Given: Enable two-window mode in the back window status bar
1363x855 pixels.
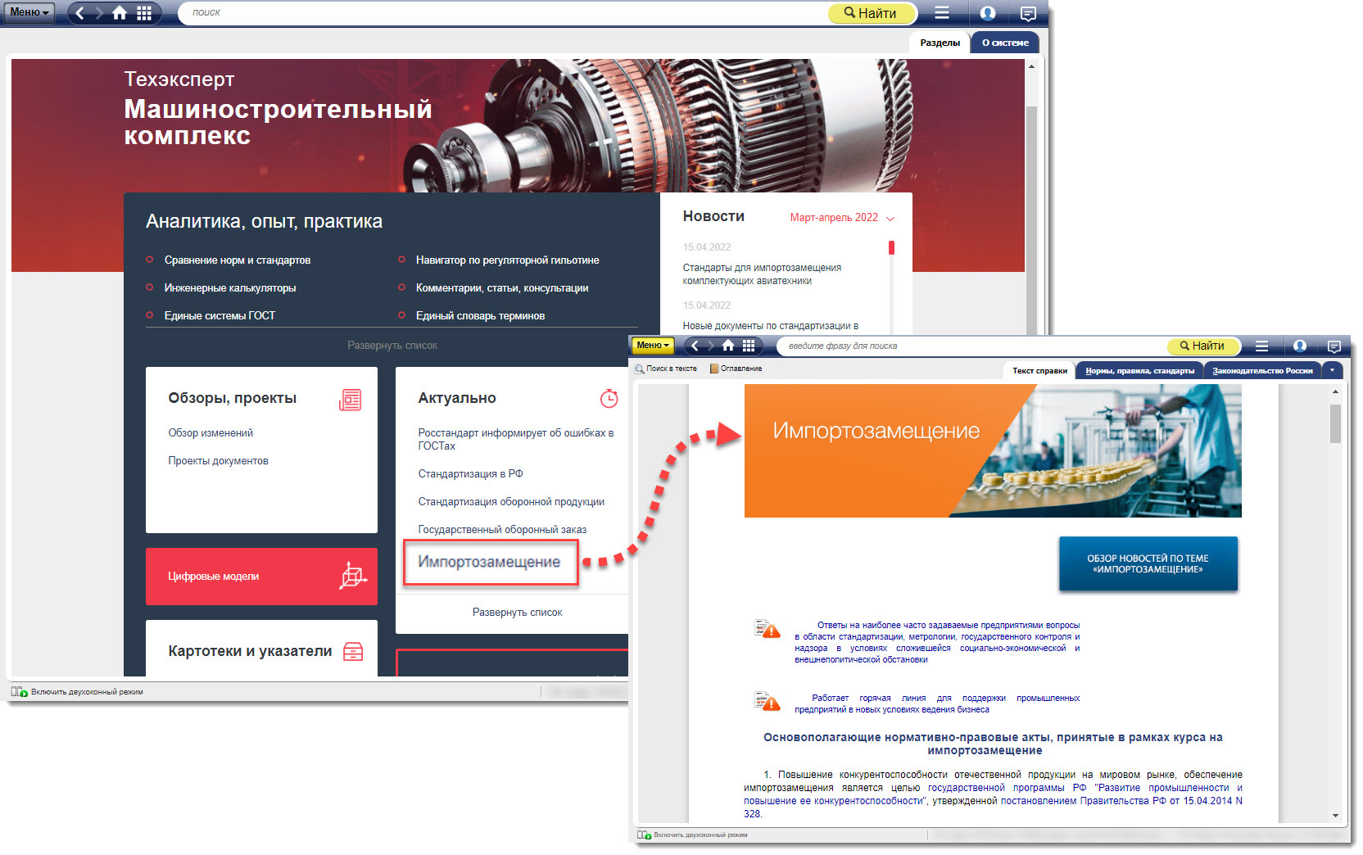Looking at the screenshot, I should 77,692.
